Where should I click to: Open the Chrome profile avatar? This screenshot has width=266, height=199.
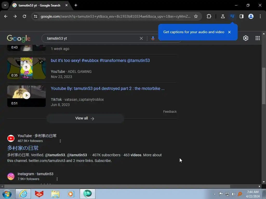coord(251,16)
